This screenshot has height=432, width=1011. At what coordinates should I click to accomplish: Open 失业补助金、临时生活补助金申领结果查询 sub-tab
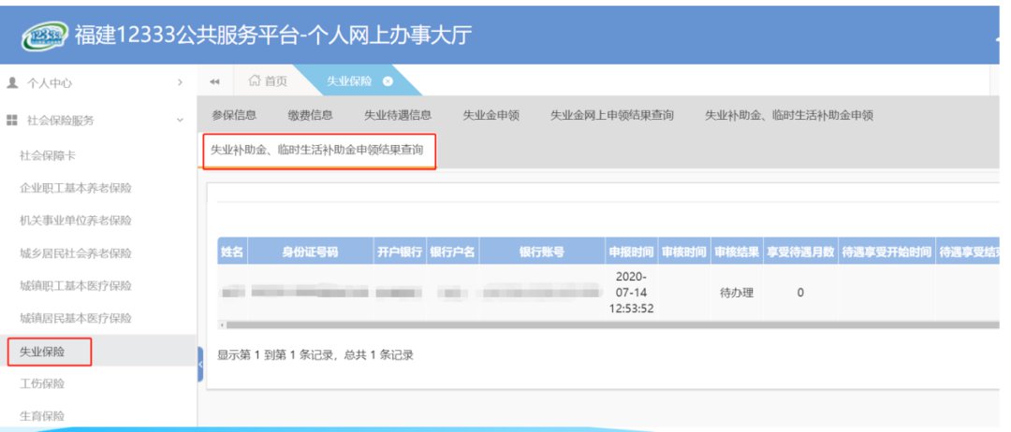(317, 151)
